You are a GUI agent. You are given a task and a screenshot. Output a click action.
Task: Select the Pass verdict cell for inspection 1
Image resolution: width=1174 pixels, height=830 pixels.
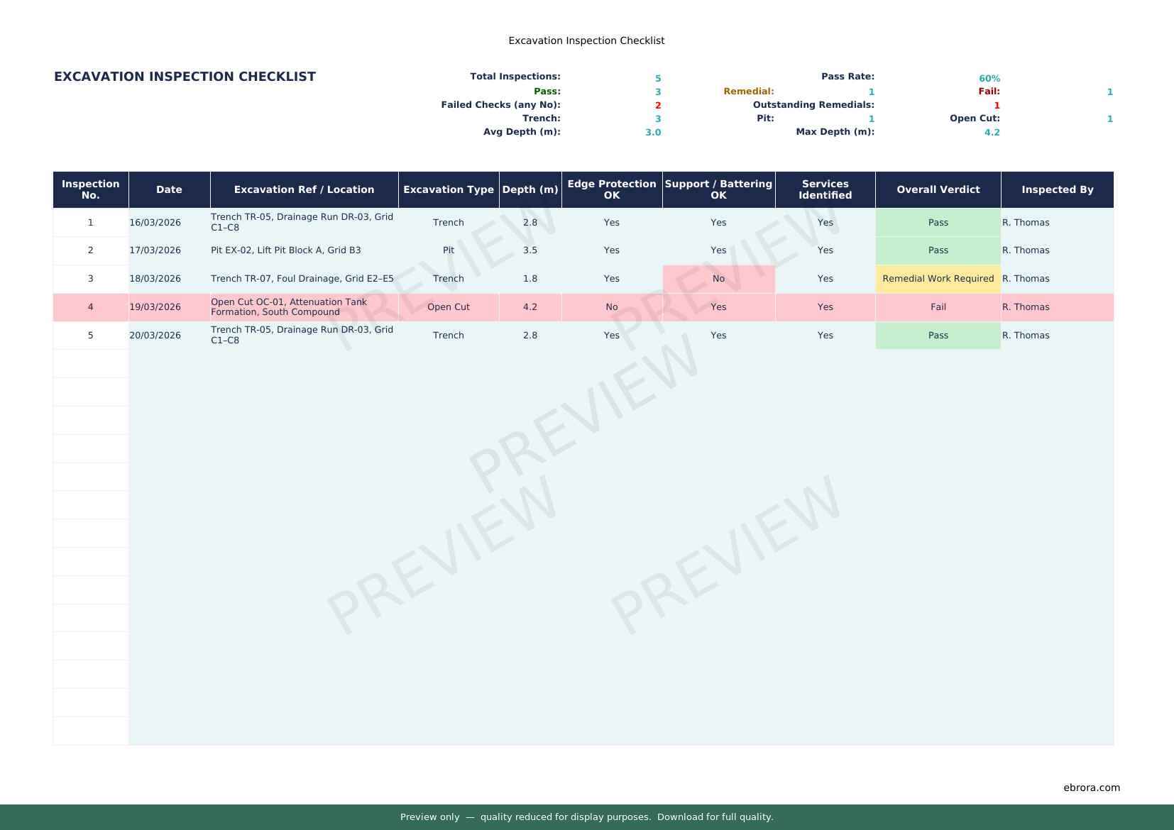pyautogui.click(x=938, y=222)
